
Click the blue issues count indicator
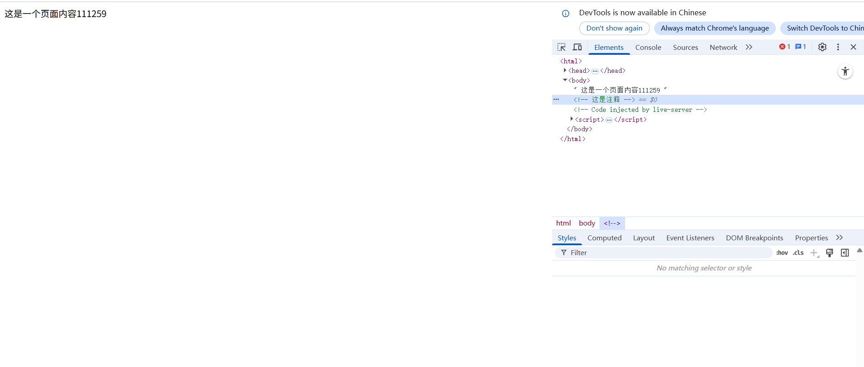[801, 47]
